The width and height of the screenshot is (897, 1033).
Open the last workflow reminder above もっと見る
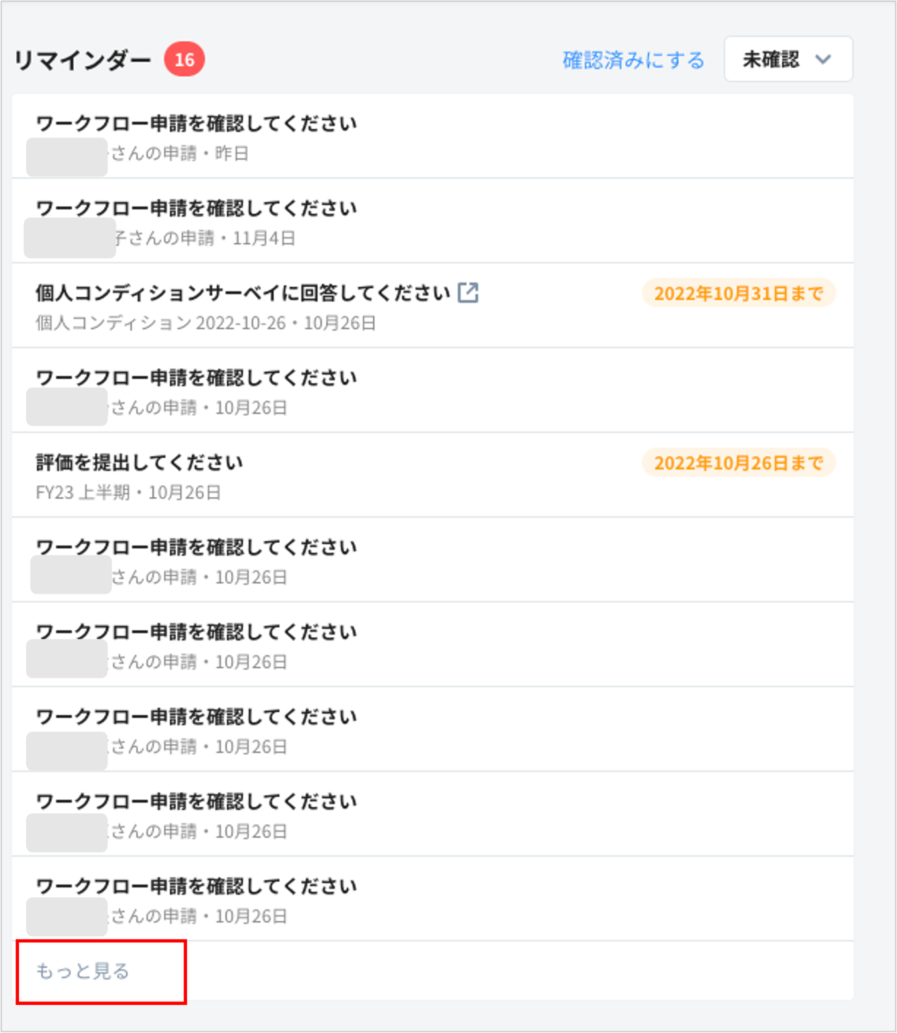196,887
